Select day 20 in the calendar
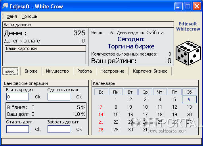 pyautogui.click(x=189, y=115)
